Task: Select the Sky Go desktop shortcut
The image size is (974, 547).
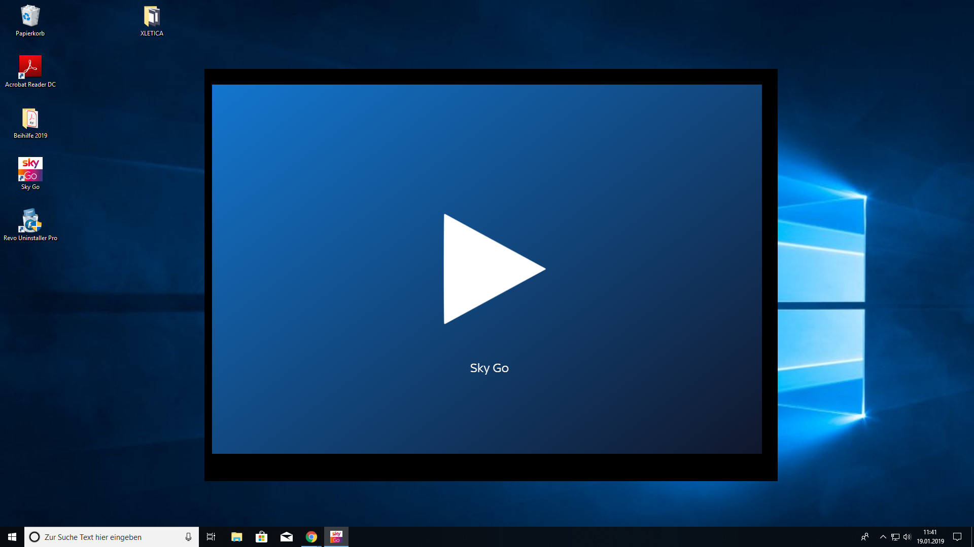Action: 30,174
